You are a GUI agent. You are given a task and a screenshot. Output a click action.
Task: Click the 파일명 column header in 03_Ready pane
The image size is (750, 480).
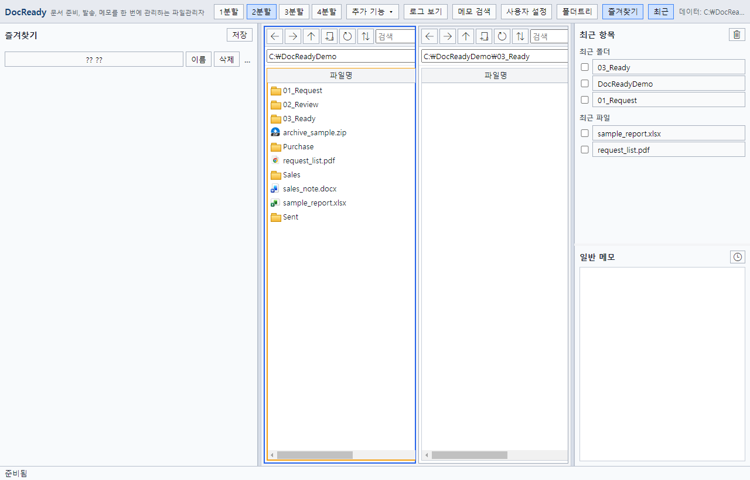[495, 76]
